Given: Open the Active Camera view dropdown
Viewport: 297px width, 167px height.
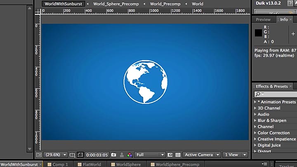Looking at the screenshot, I should pos(202,155).
